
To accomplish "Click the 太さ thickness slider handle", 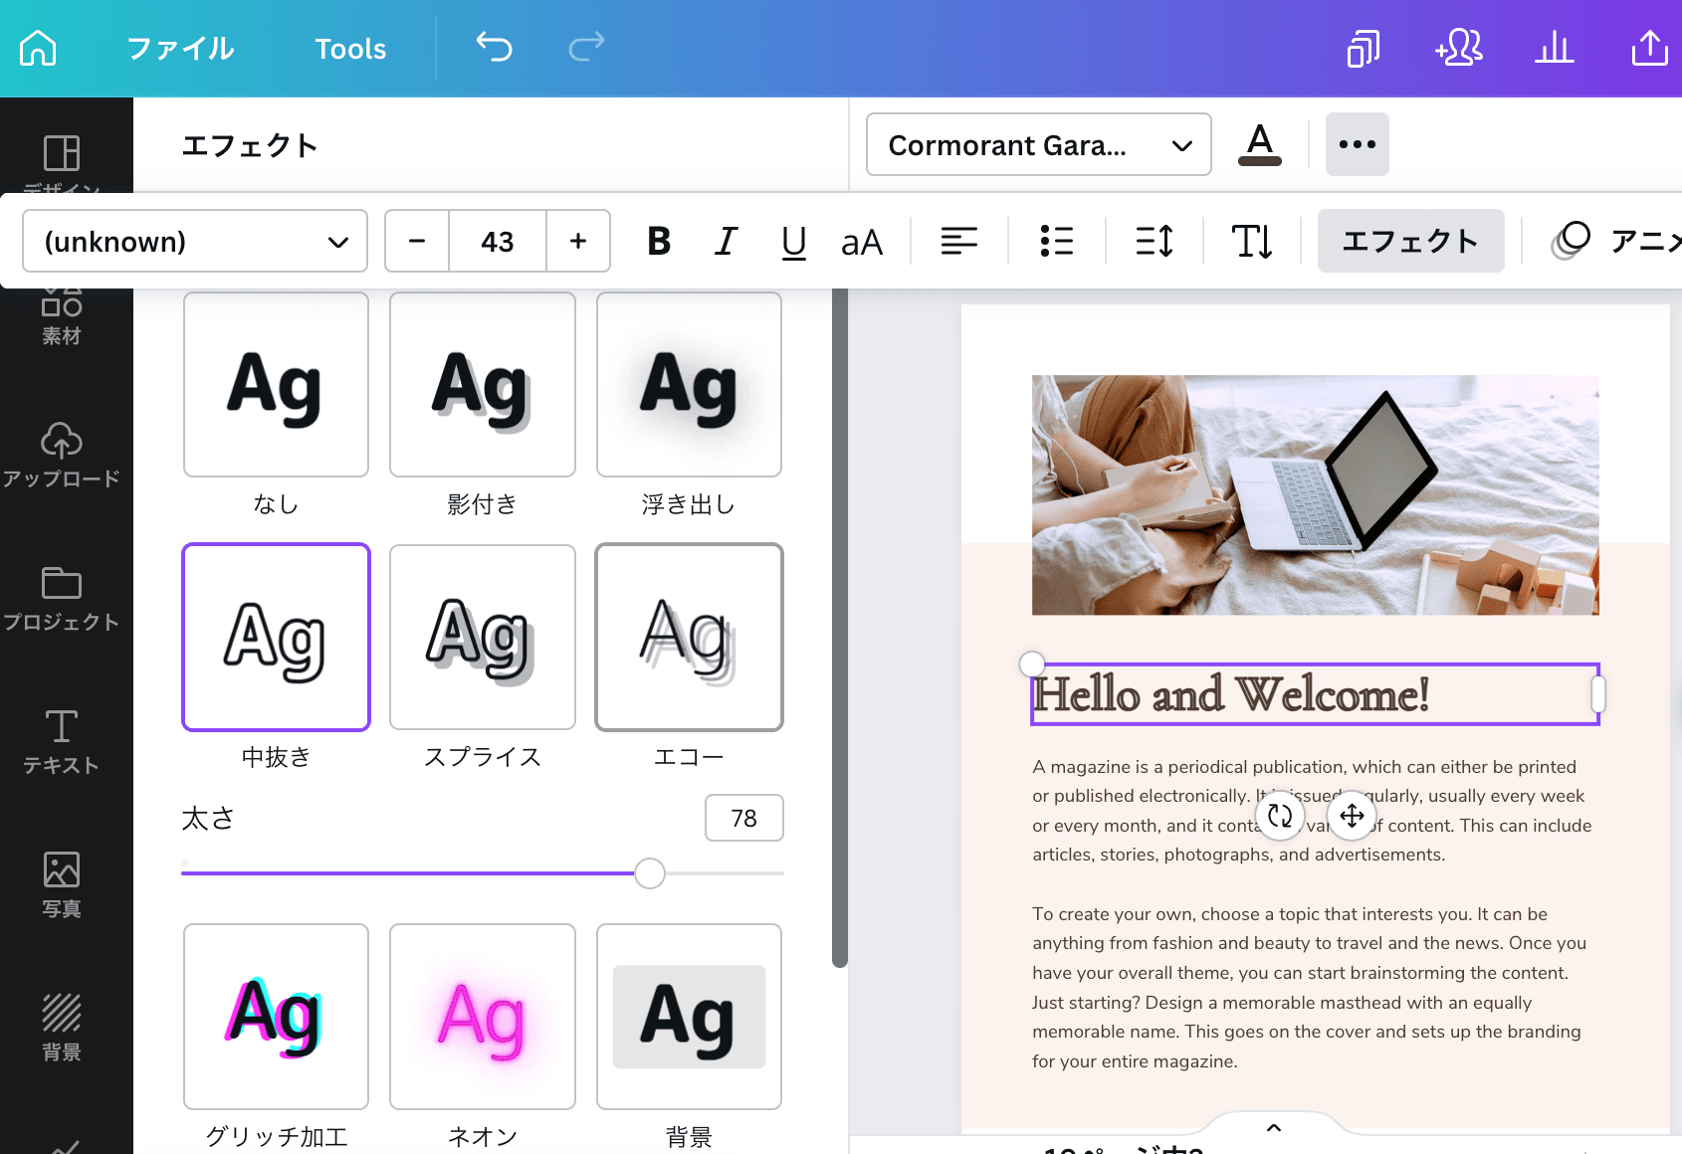I will pyautogui.click(x=650, y=872).
